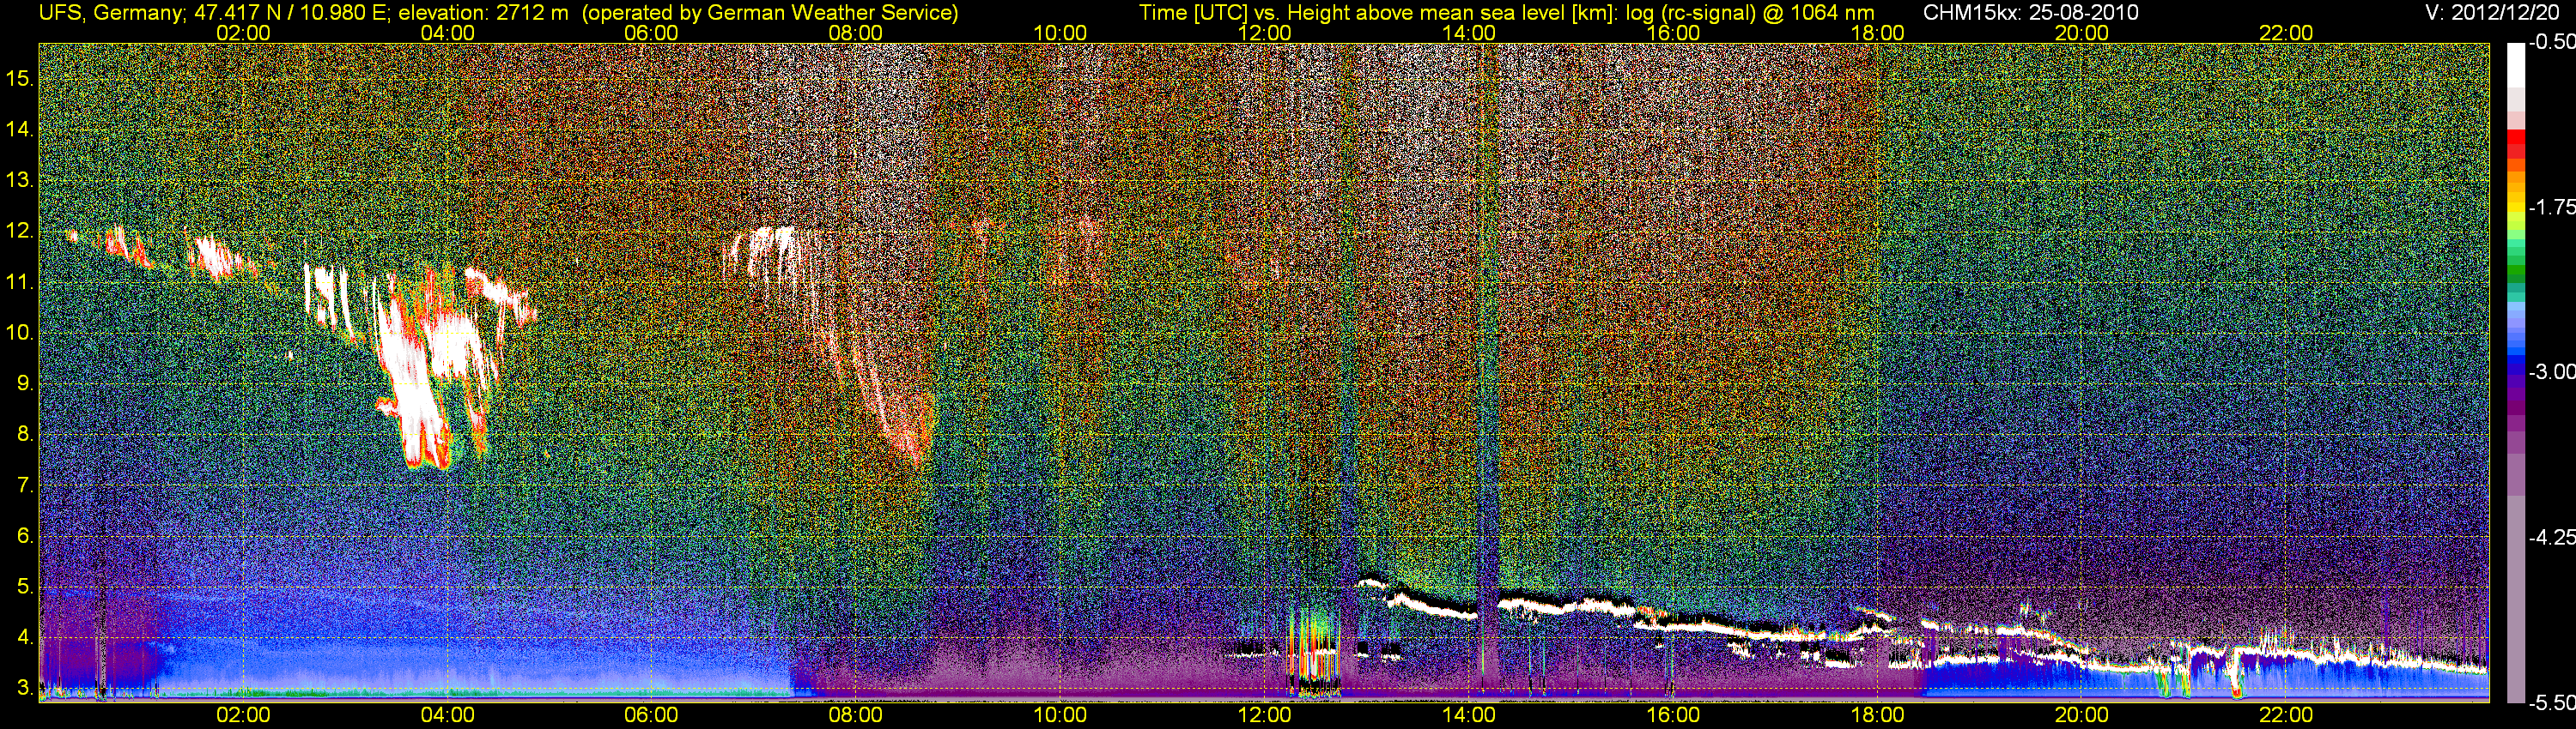The width and height of the screenshot is (2576, 729).
Task: Click the -5.50 value on the color scale
Action: pyautogui.click(x=2551, y=703)
